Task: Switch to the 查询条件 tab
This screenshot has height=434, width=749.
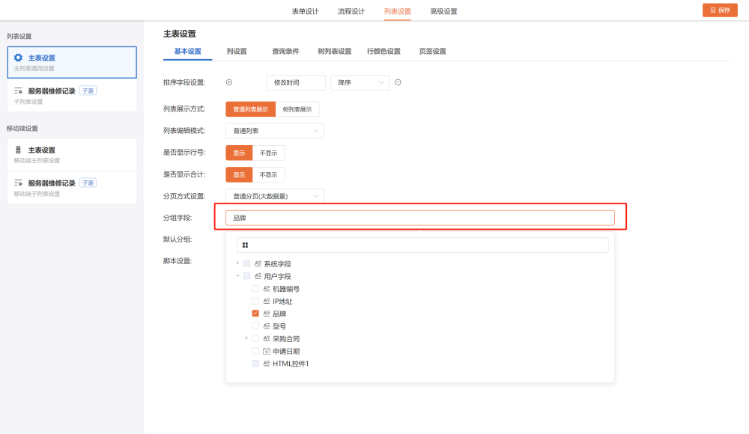Action: point(285,52)
